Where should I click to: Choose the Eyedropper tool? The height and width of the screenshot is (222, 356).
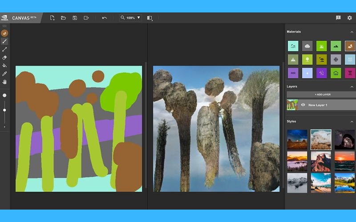click(4, 73)
